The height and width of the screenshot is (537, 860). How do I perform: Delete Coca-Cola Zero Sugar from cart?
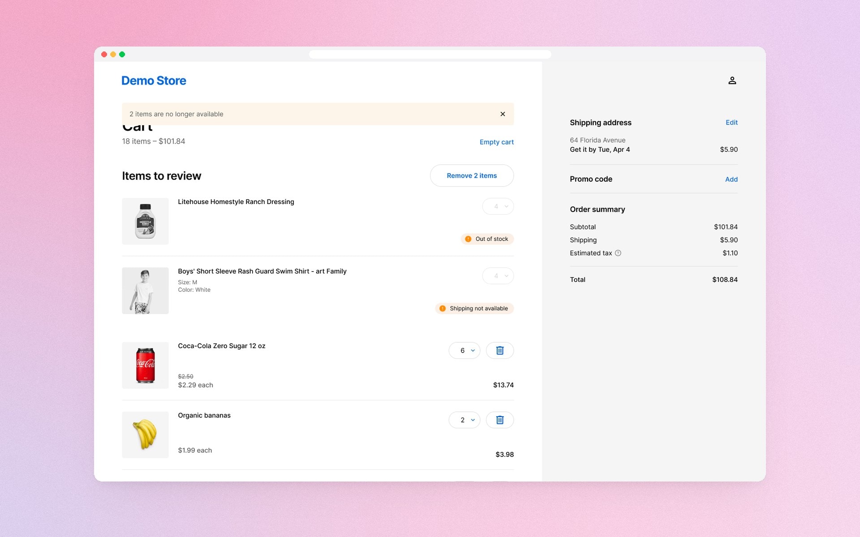tap(500, 350)
